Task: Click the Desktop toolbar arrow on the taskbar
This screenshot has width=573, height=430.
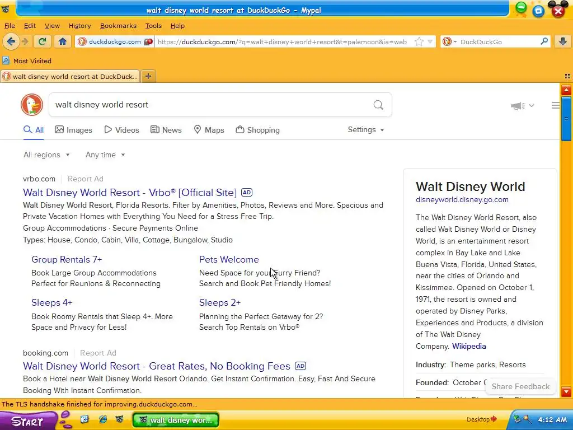Action: 494,419
